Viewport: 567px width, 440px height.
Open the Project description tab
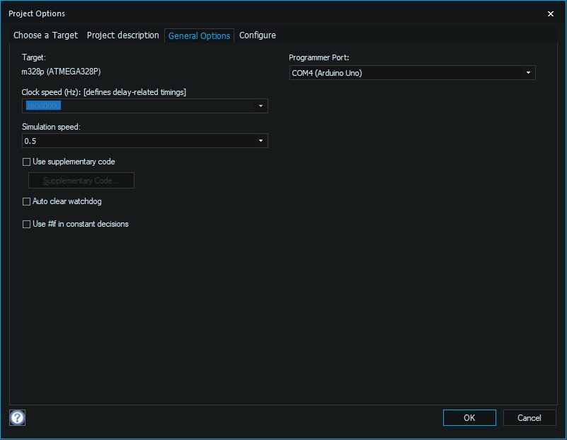click(x=123, y=35)
